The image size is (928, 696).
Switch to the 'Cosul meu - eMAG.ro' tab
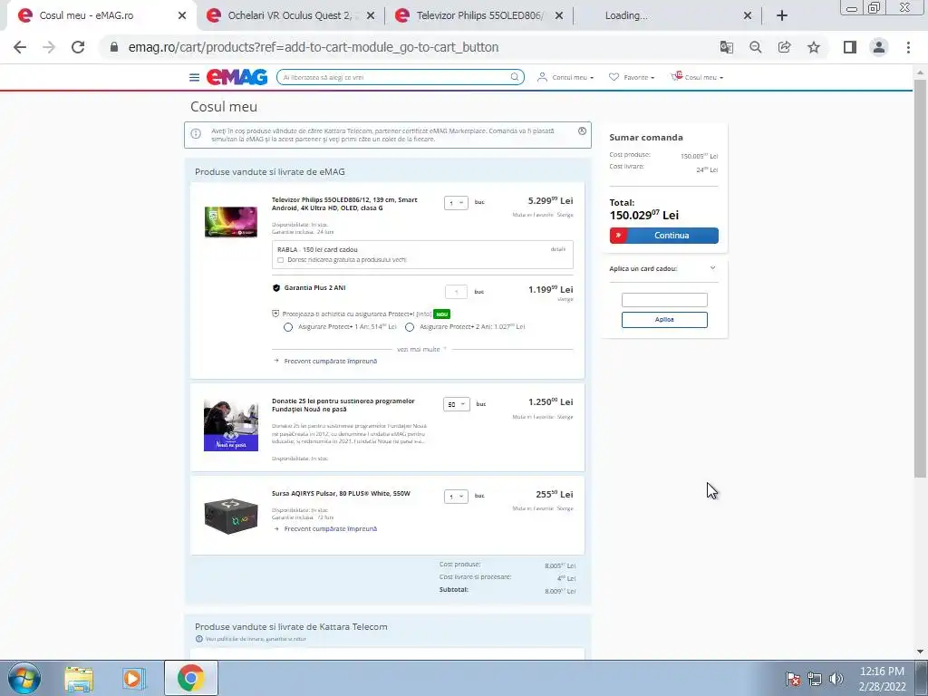click(86, 16)
